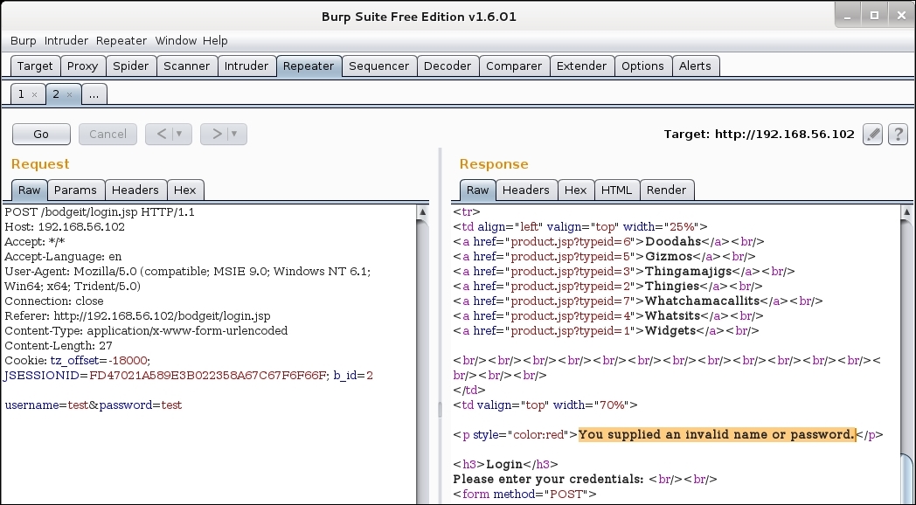Click the Host: 192.168.56.102 header line
916x505 pixels.
(65, 227)
